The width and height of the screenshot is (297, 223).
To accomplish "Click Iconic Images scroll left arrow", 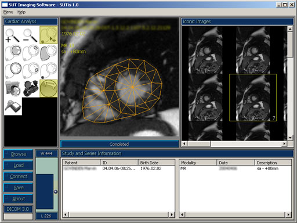I will [184, 143].
